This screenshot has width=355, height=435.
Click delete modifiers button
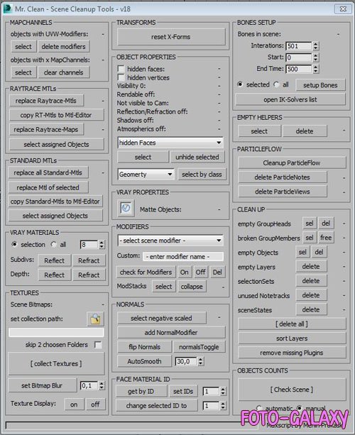(x=64, y=46)
